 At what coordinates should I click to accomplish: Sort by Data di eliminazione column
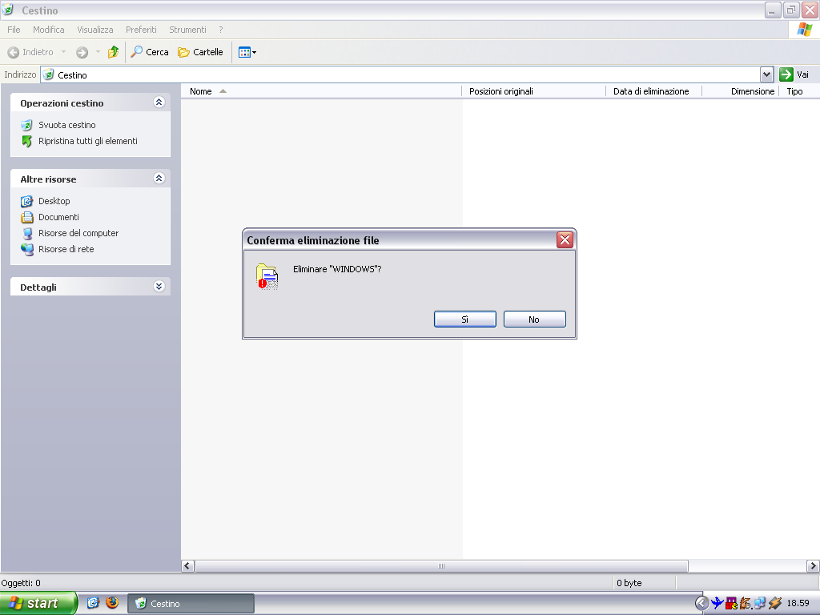(653, 91)
